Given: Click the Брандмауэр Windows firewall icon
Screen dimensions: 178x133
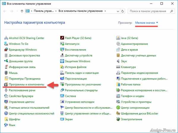Looking at the screenshot, I should (6, 50).
